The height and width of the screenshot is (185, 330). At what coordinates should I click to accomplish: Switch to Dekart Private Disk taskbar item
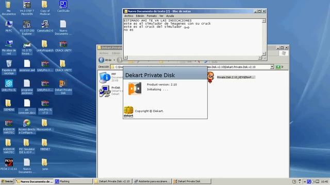point(191,181)
